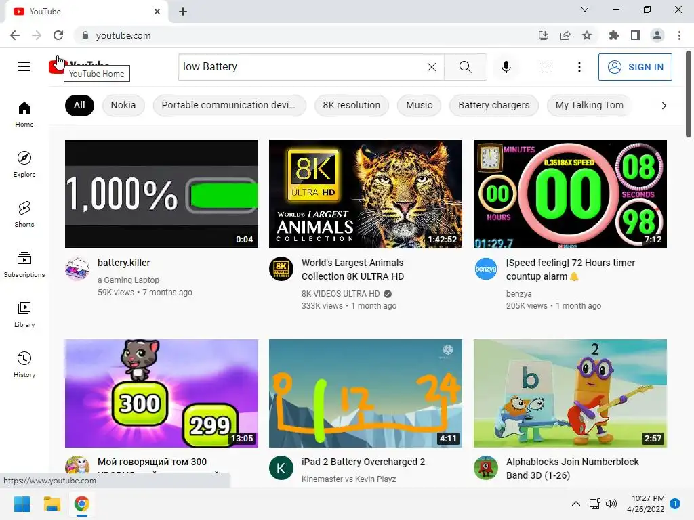This screenshot has height=520, width=694.
Task: Open the battery.killer 1,000% thumbnail
Action: click(x=161, y=194)
